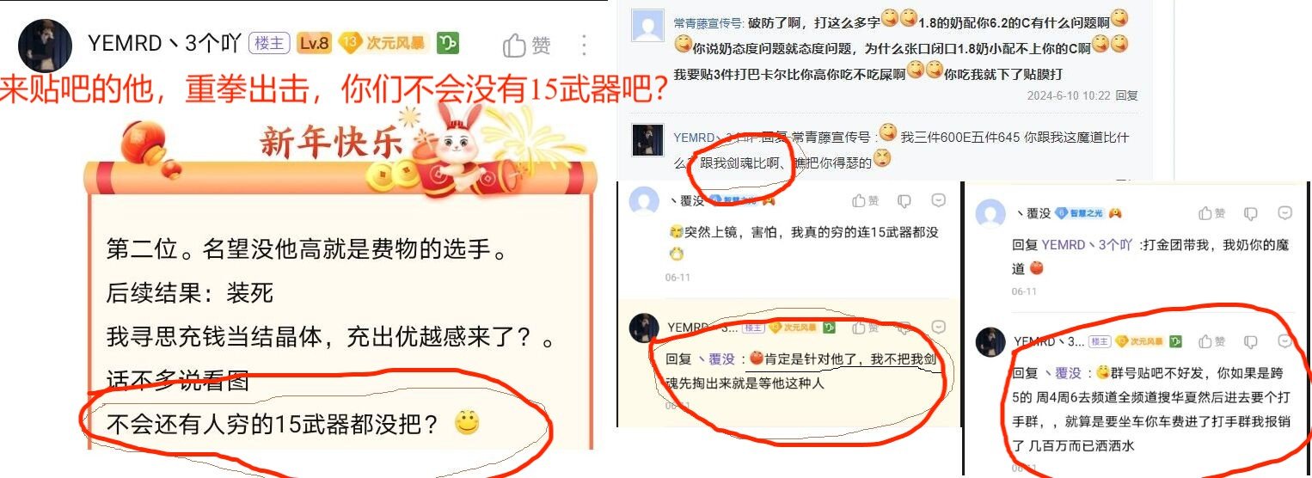Open YEMRD's large avatar in post header
This screenshot has width=1312, height=478.
[45, 45]
